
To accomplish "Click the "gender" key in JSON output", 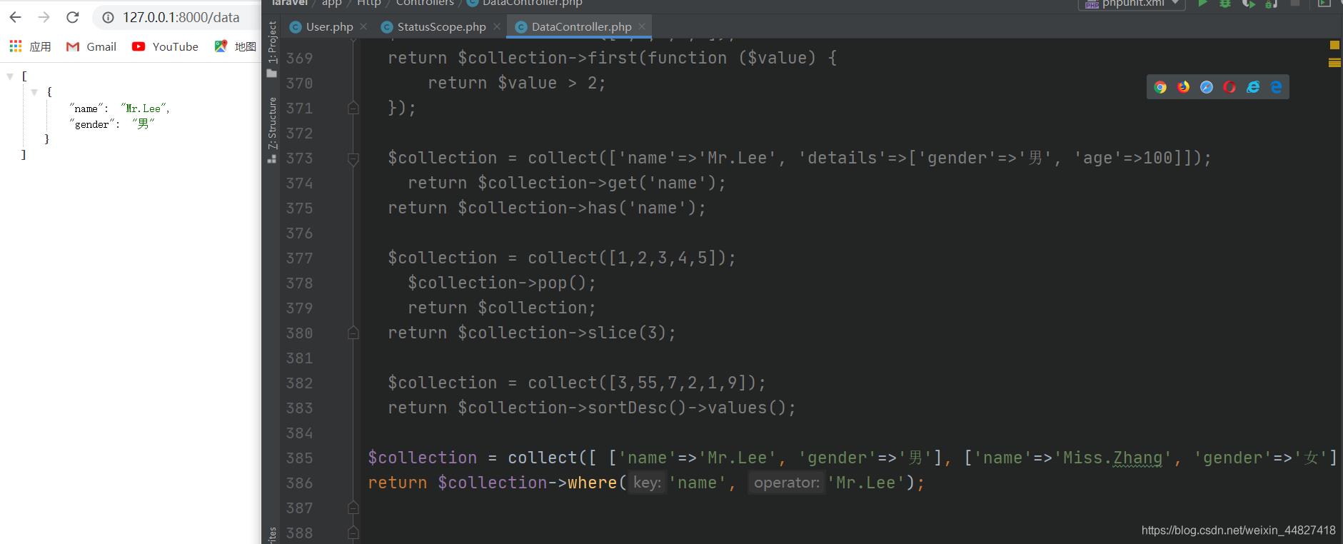I will [x=92, y=124].
